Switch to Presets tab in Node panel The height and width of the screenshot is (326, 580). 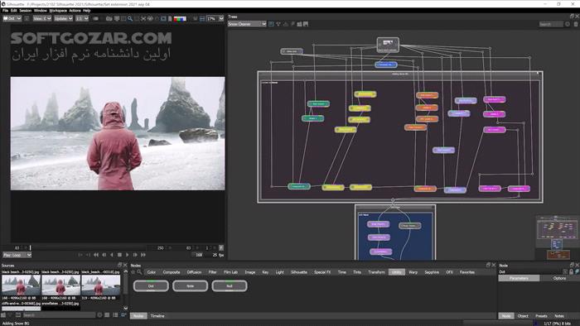[541, 316]
